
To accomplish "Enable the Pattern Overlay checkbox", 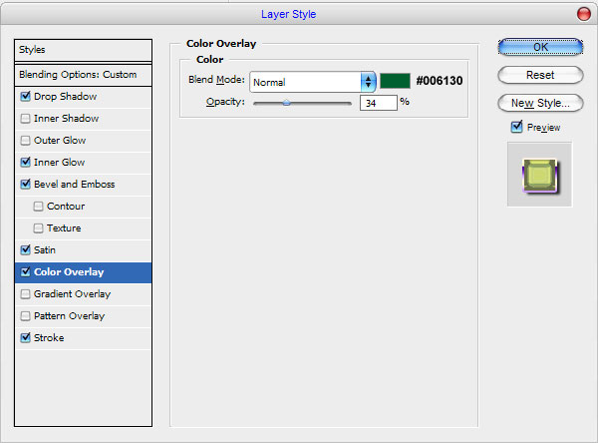I will pyautogui.click(x=25, y=316).
